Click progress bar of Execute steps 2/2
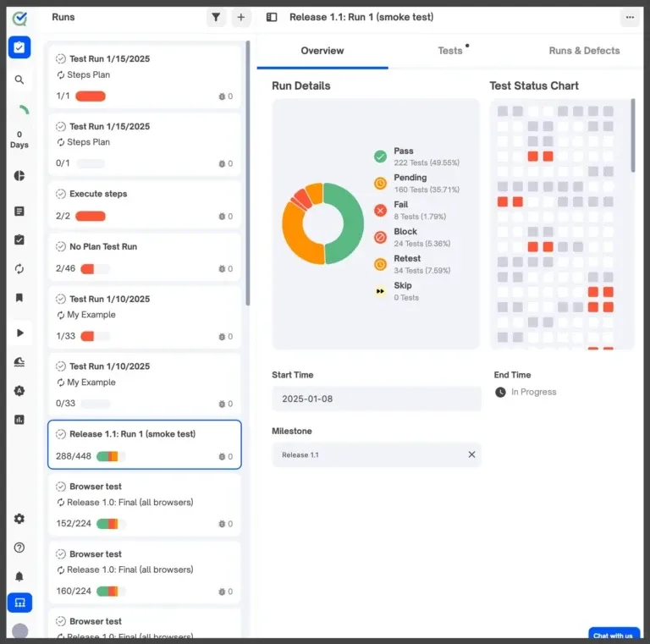 tap(91, 217)
